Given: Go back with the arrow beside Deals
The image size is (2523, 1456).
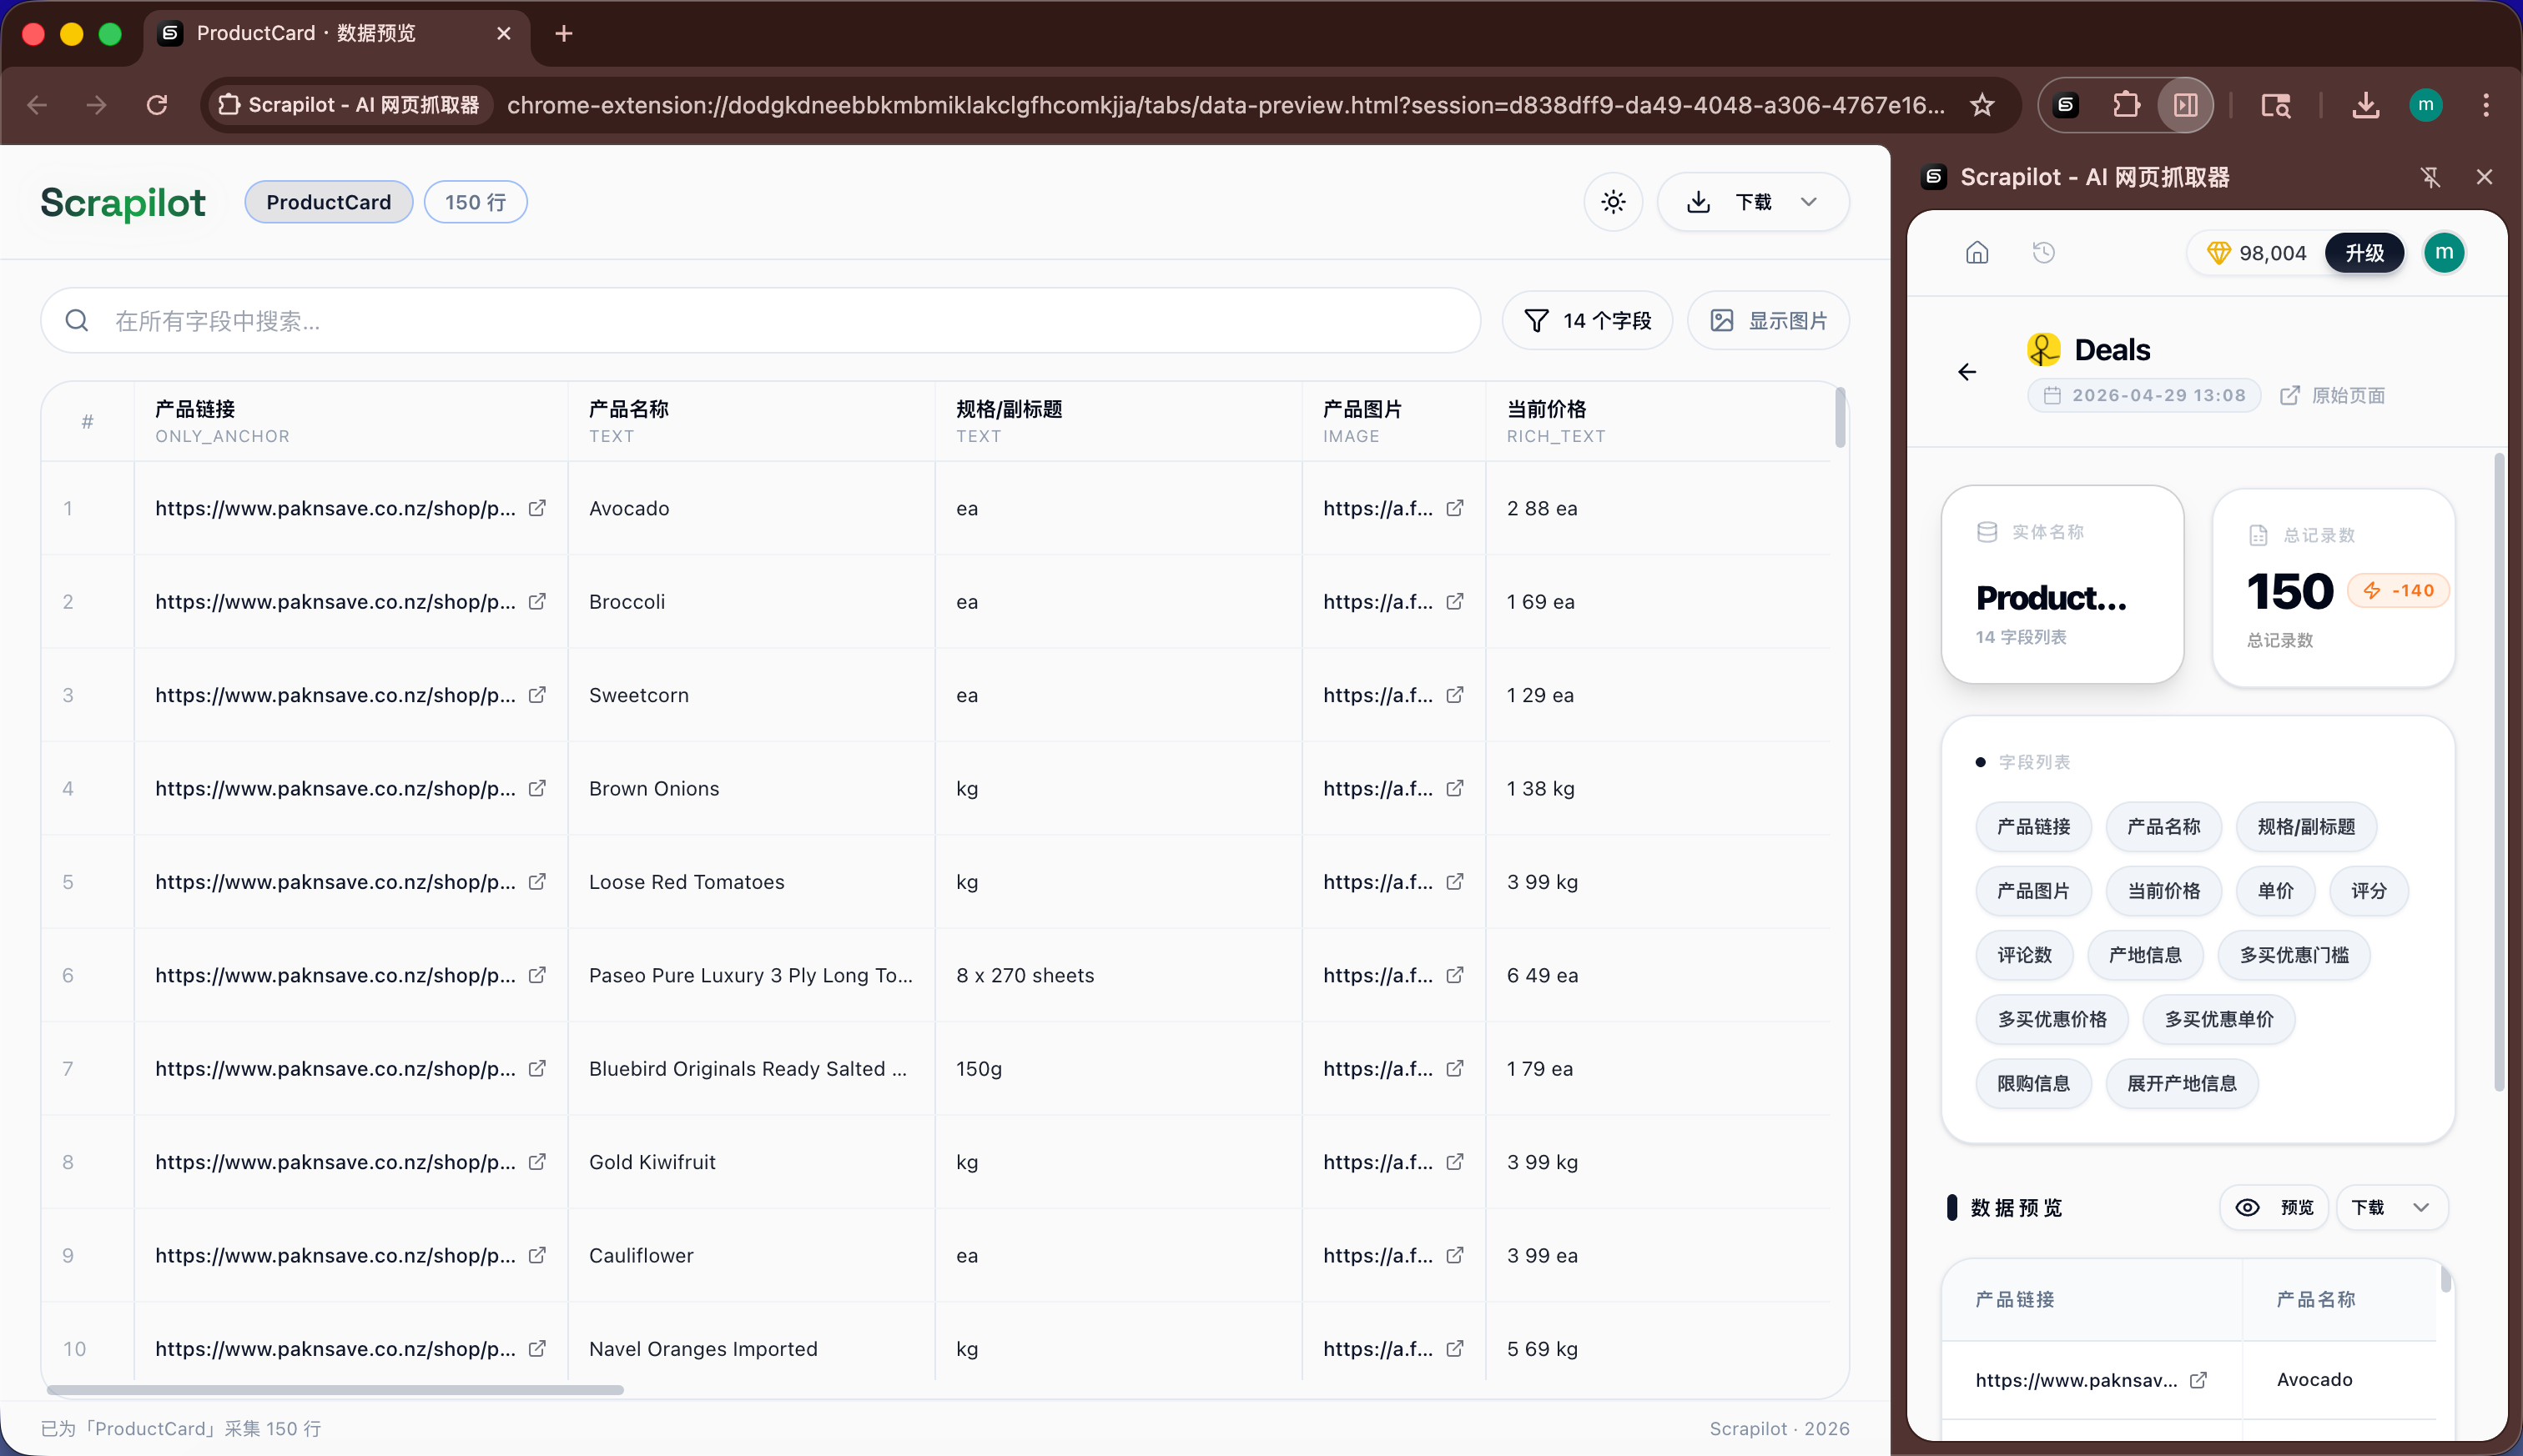Looking at the screenshot, I should point(1967,372).
